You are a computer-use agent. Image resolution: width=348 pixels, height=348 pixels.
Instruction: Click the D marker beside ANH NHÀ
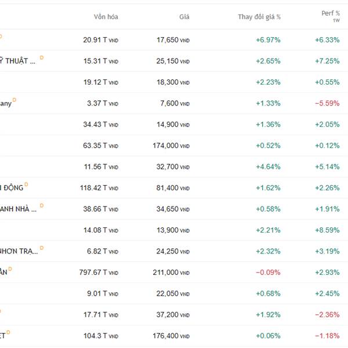point(42,205)
